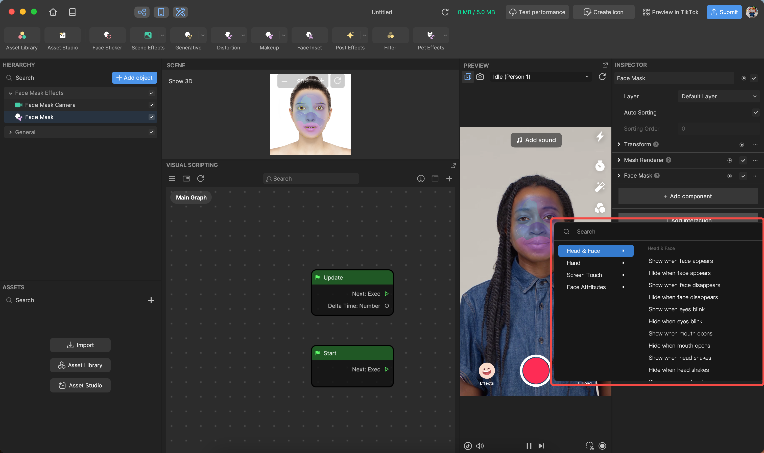Click Show 3D in Scene panel
This screenshot has width=764, height=453.
(x=181, y=81)
